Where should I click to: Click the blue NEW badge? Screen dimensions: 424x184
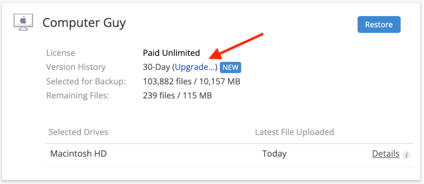pyautogui.click(x=230, y=67)
